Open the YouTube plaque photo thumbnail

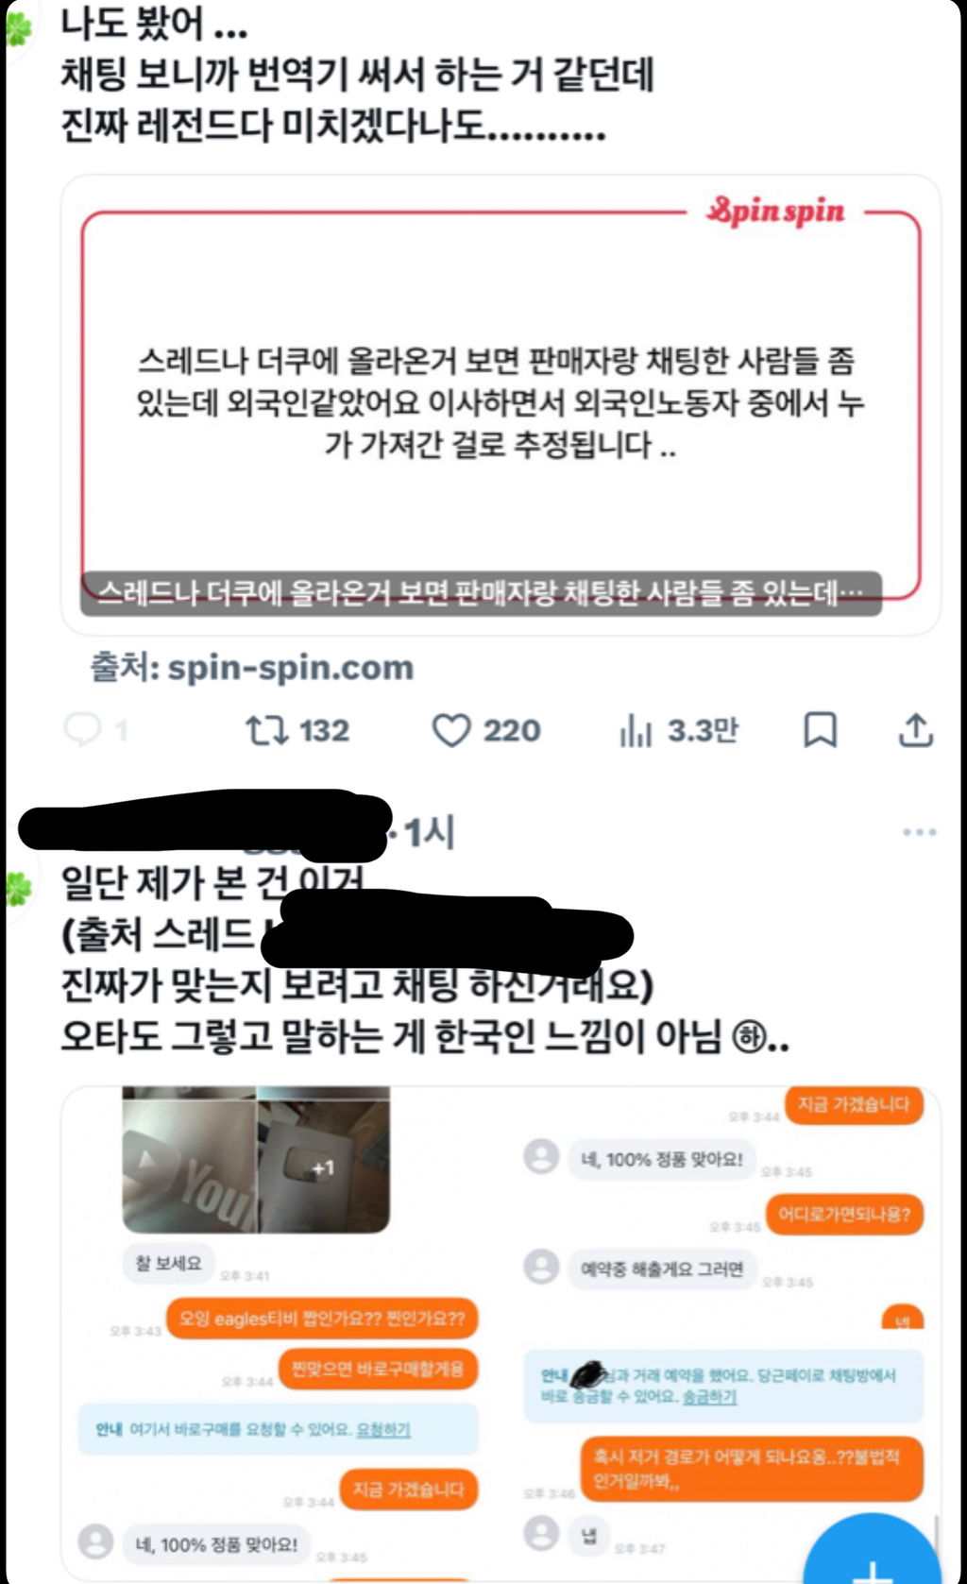tap(189, 1160)
